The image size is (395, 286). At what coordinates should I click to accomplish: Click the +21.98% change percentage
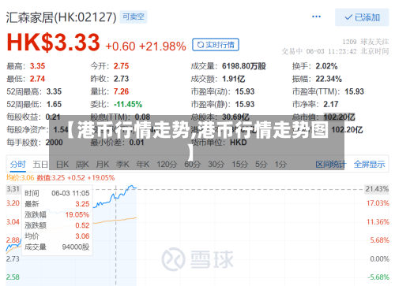click(x=163, y=46)
